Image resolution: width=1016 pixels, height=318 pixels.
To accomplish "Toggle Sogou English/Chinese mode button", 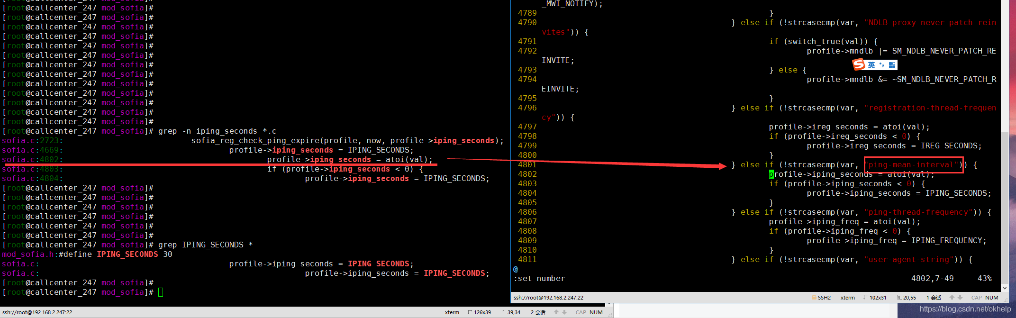I will click(871, 65).
